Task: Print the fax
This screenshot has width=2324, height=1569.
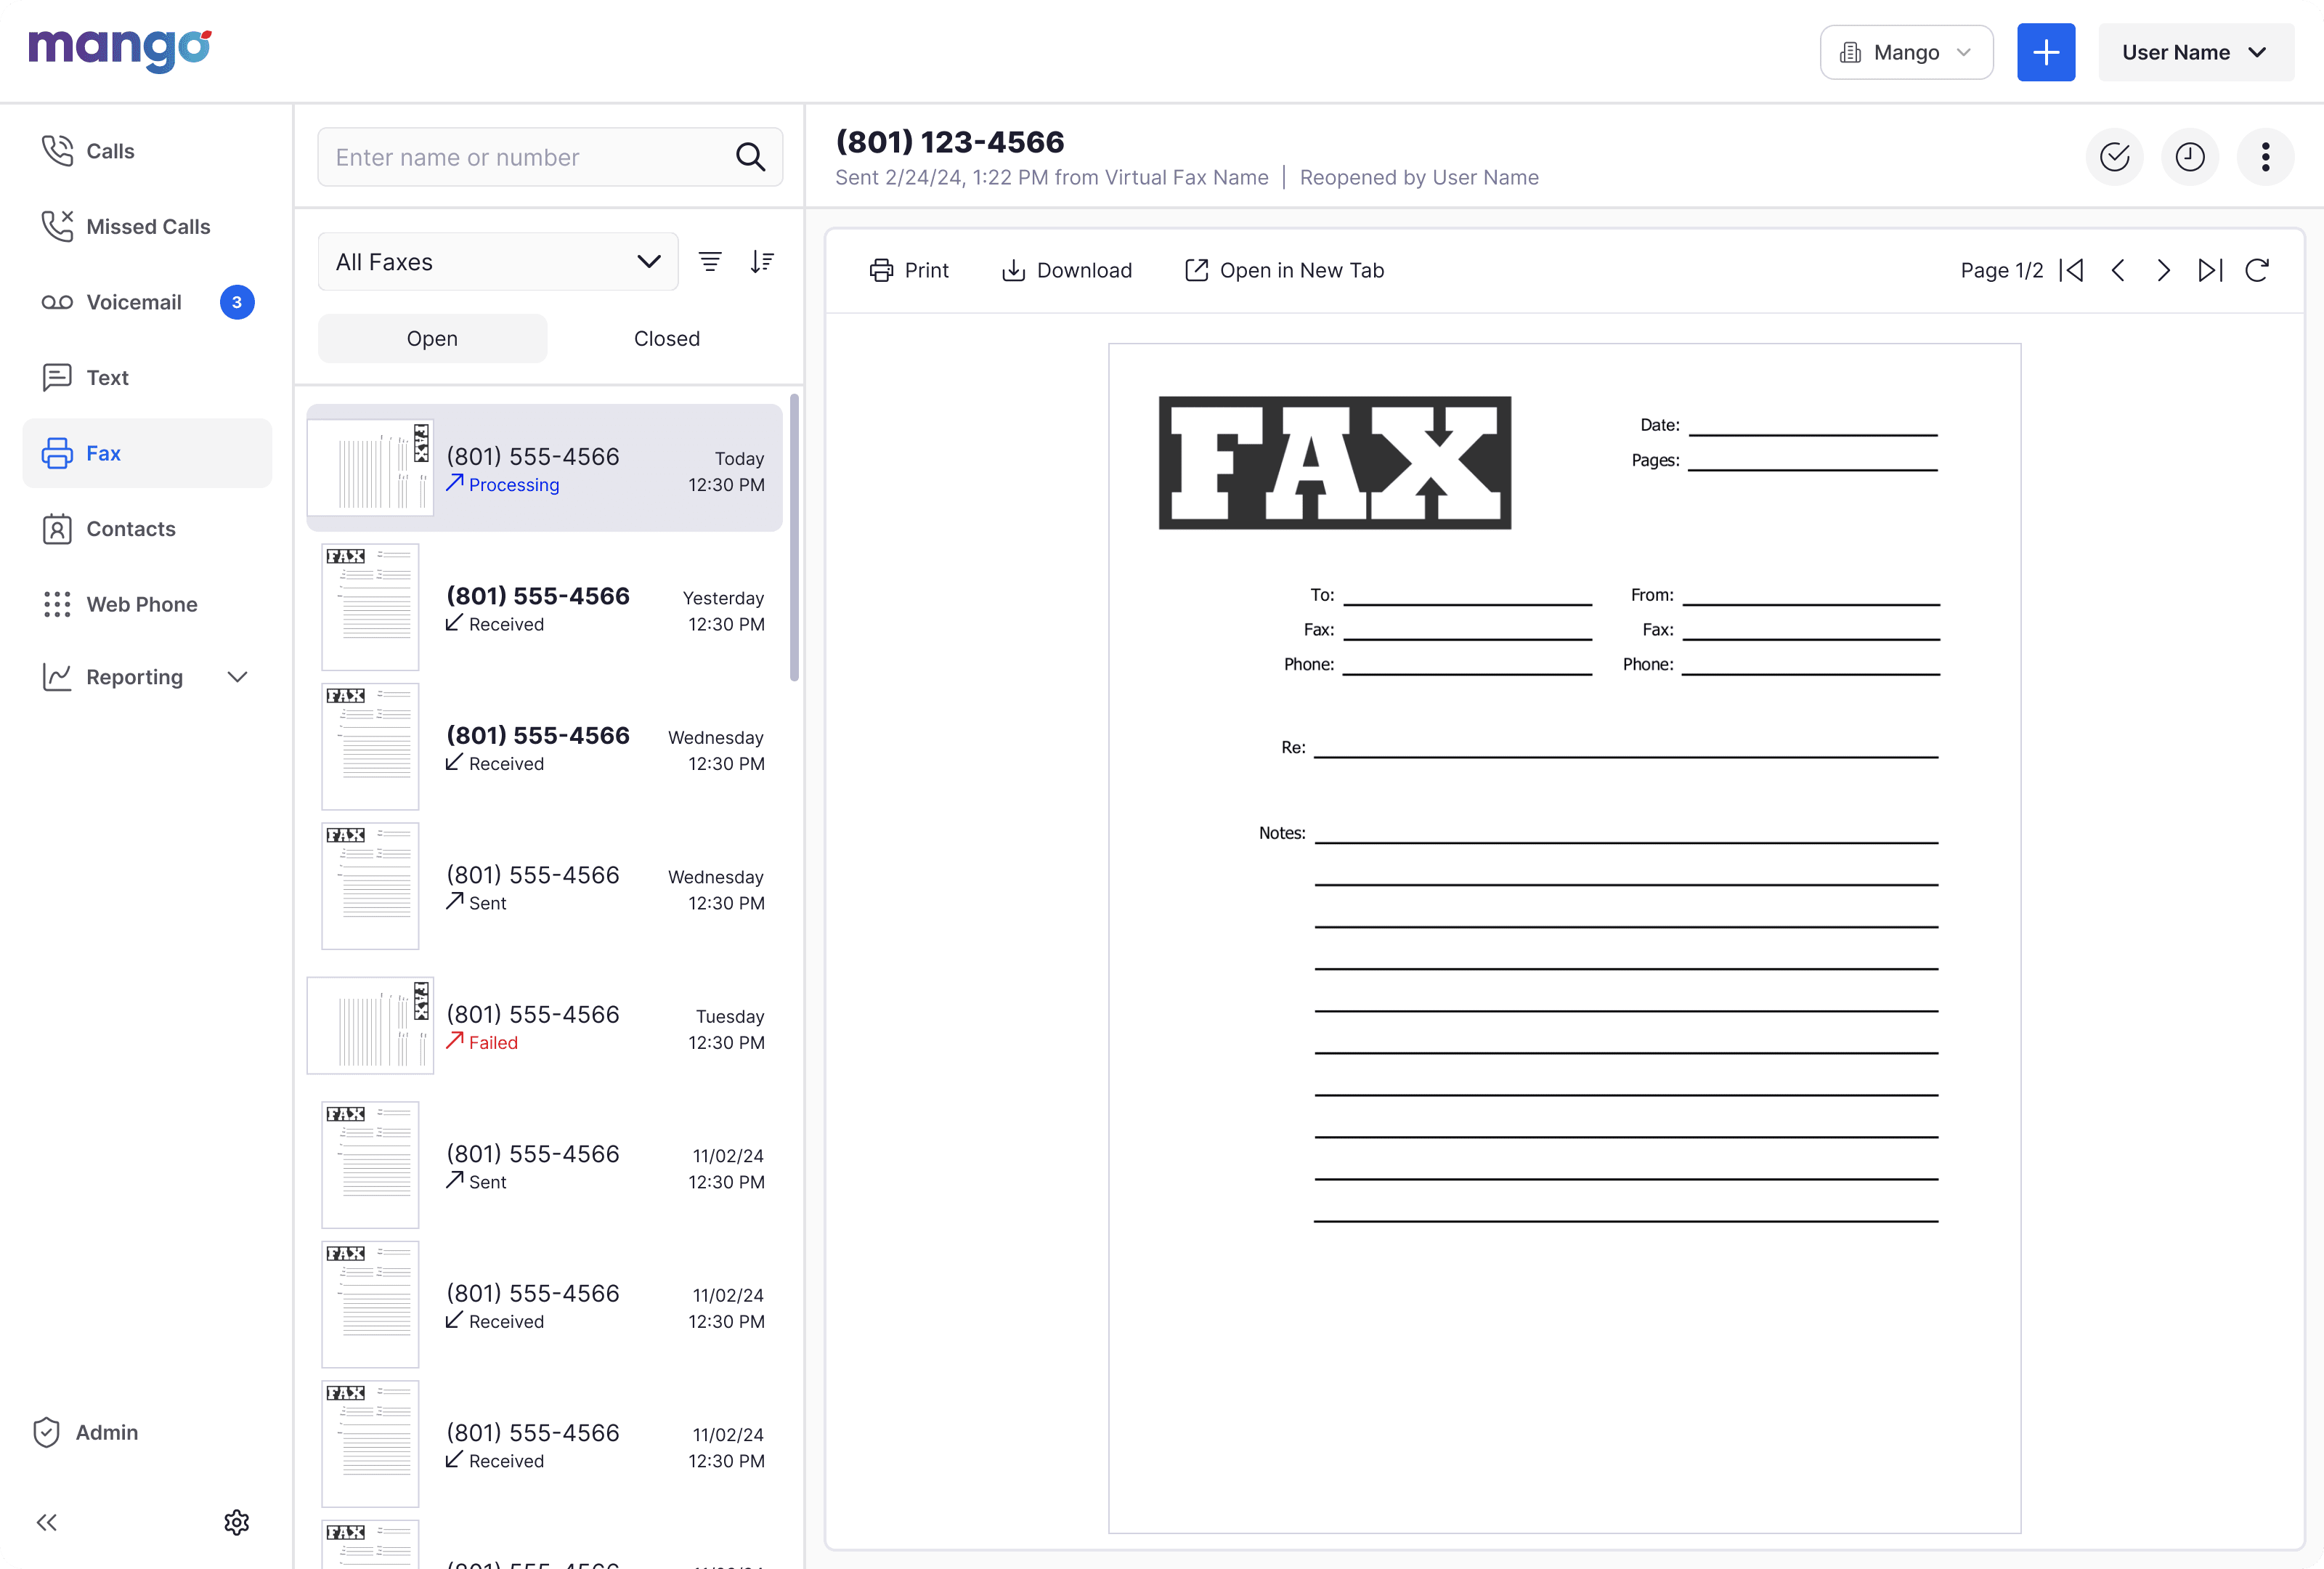Action: point(908,270)
